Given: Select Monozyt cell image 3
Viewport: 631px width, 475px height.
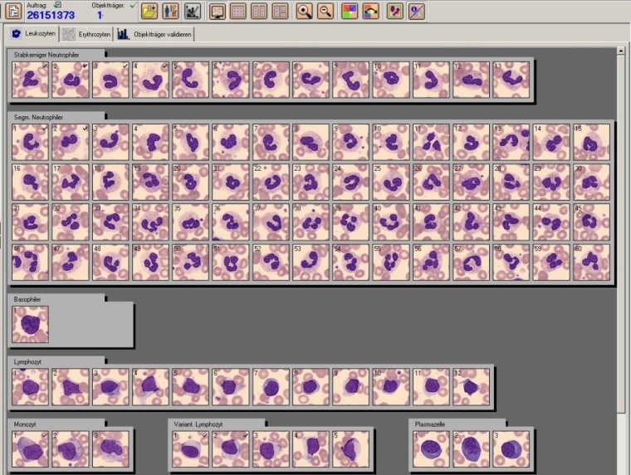Looking at the screenshot, I should click(110, 449).
